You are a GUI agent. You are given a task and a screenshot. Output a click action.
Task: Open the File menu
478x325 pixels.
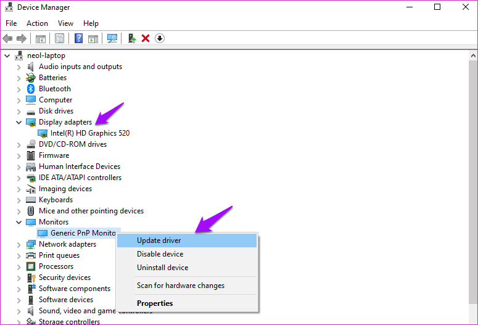point(11,23)
